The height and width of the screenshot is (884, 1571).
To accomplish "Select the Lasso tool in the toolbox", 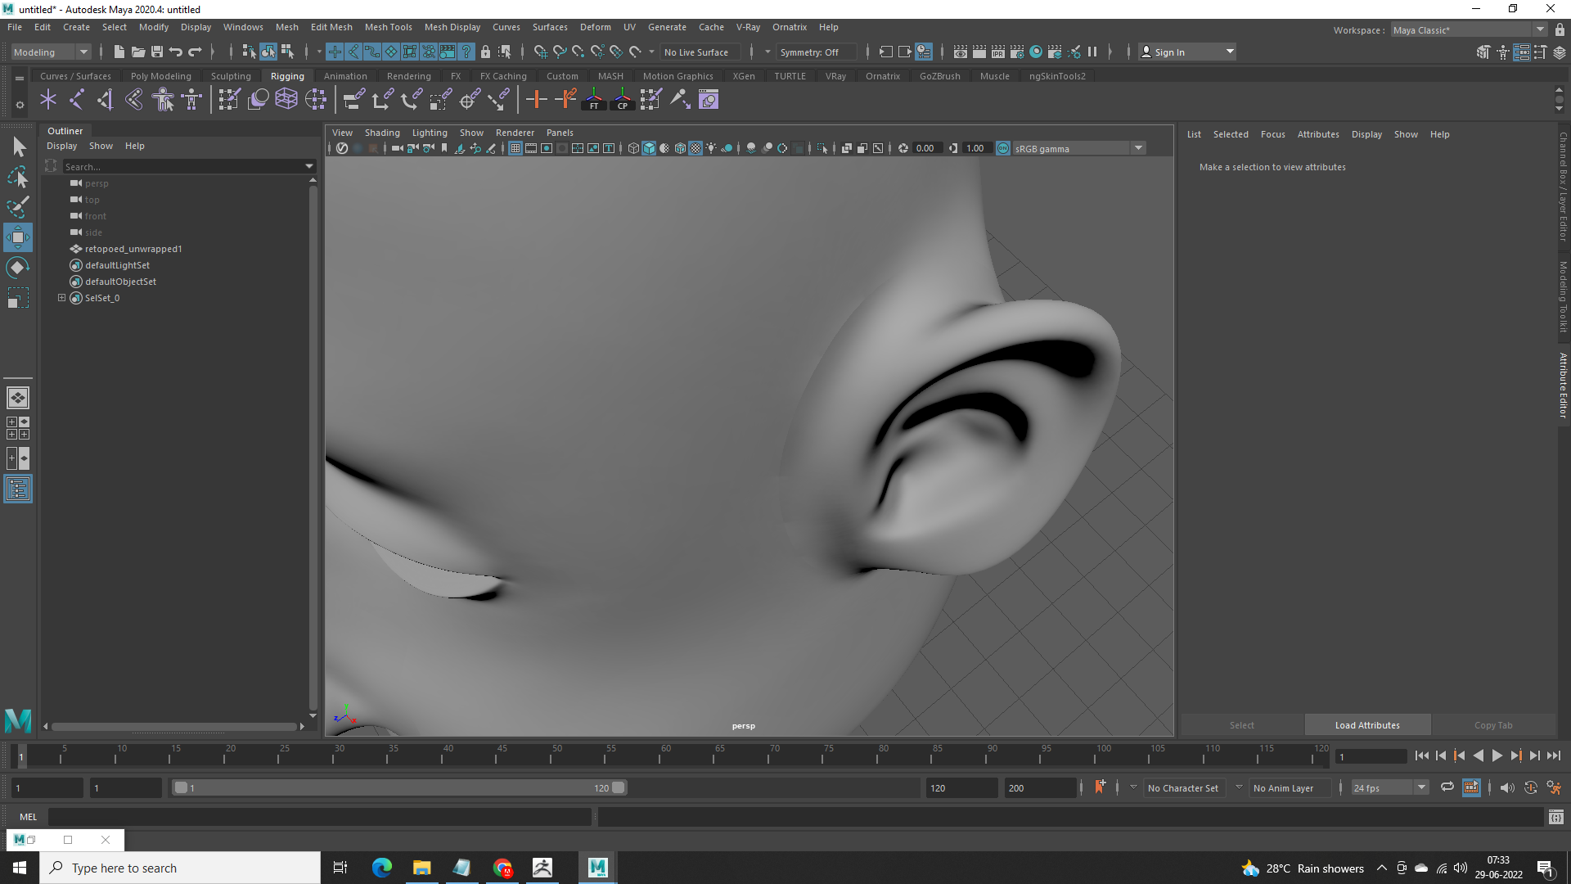I will pyautogui.click(x=18, y=177).
